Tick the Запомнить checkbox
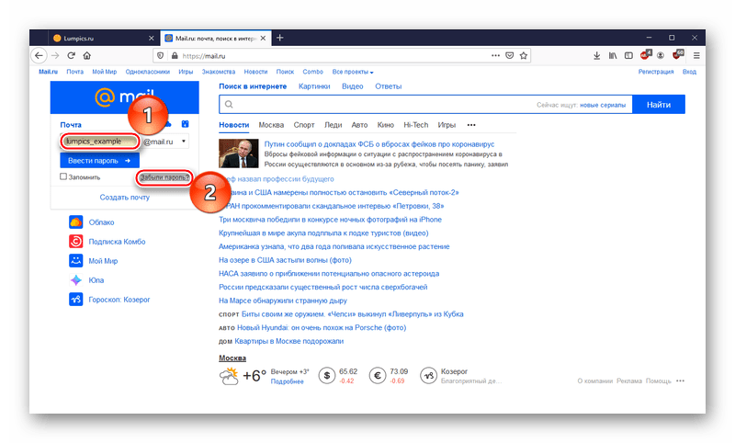The image size is (735, 443). tap(63, 176)
